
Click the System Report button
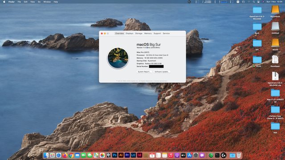tap(144, 72)
